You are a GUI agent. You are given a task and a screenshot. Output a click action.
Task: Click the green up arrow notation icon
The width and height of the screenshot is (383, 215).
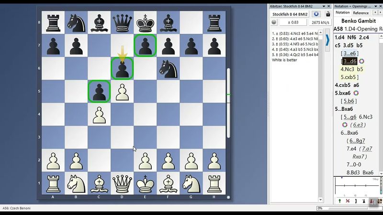339,202
